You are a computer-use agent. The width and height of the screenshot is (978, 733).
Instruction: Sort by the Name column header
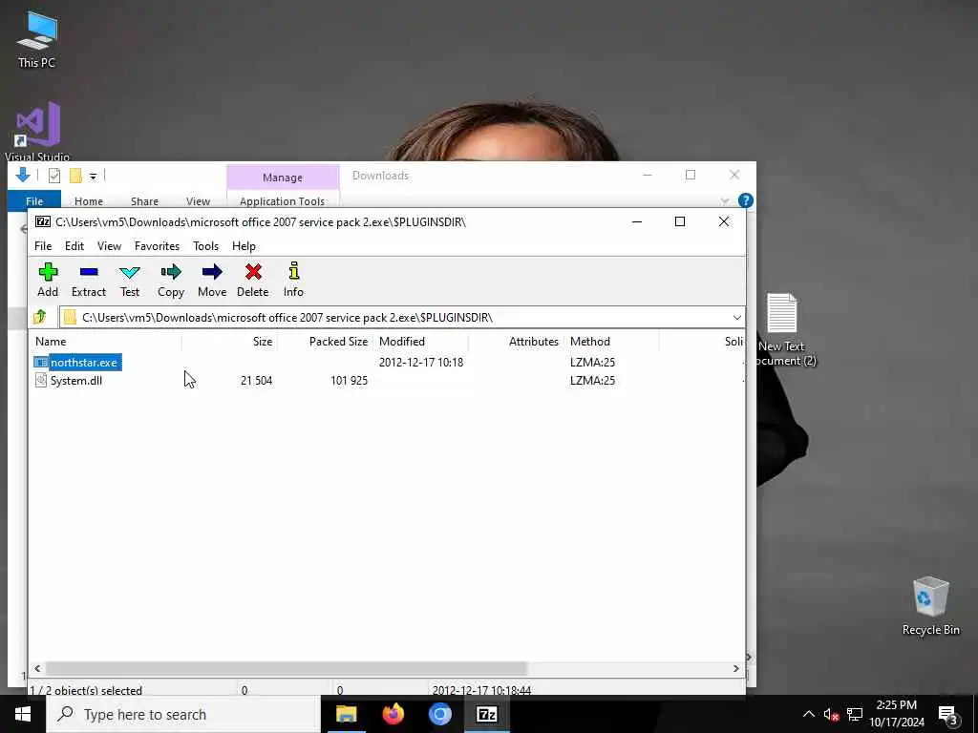pos(51,342)
